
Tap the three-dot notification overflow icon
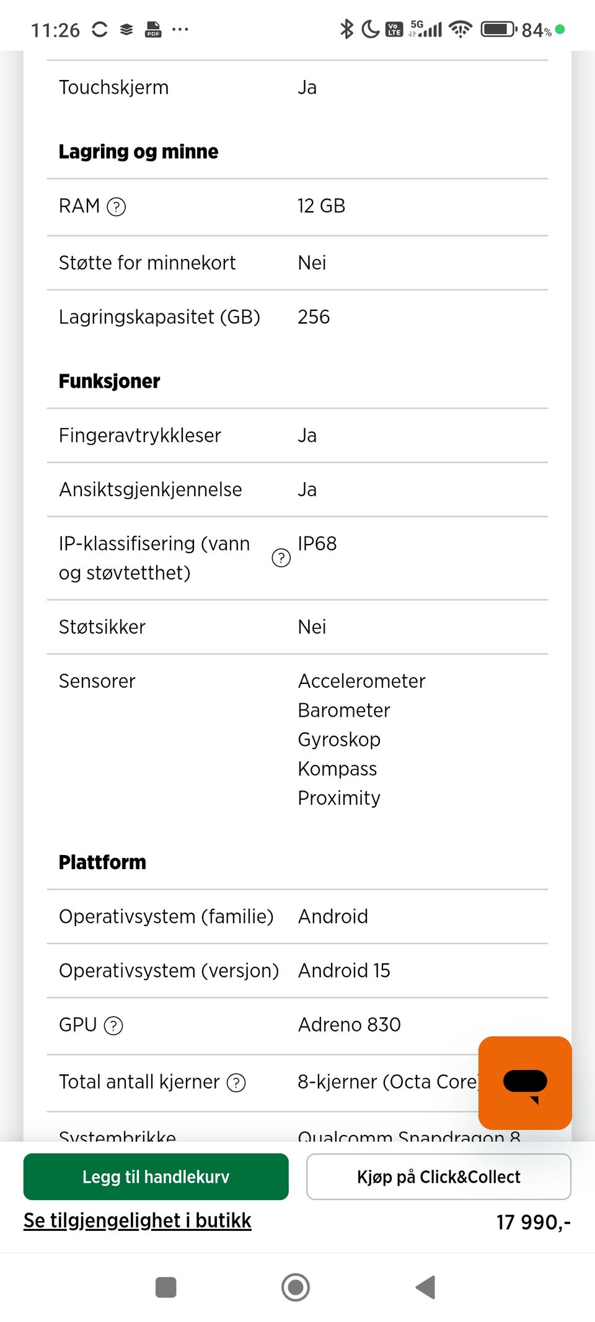click(180, 29)
